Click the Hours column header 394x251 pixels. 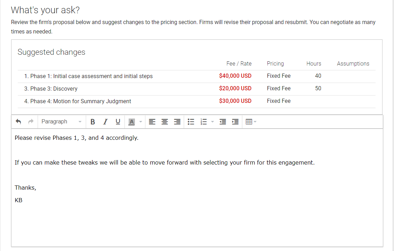tap(313, 63)
